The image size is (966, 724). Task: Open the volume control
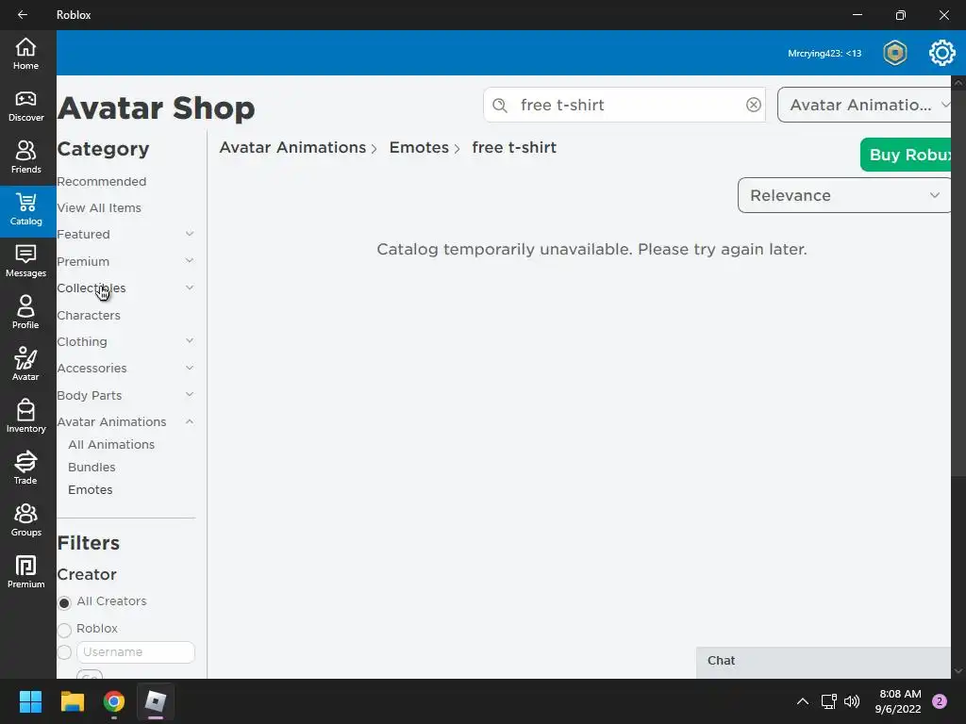tap(852, 701)
